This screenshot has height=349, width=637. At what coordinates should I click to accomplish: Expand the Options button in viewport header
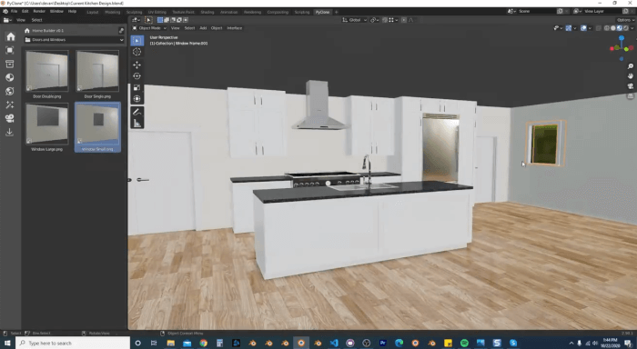coord(624,20)
